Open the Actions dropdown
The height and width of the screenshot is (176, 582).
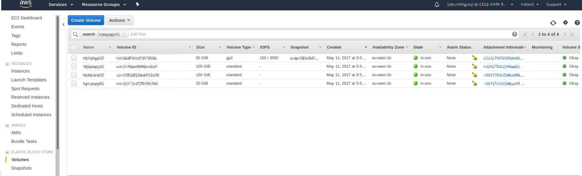pyautogui.click(x=119, y=20)
